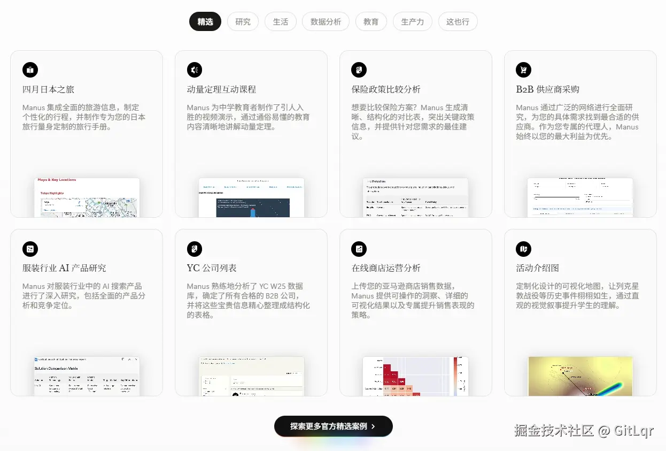Click the chart icon on 在线商店运营分析 card

[x=360, y=249]
